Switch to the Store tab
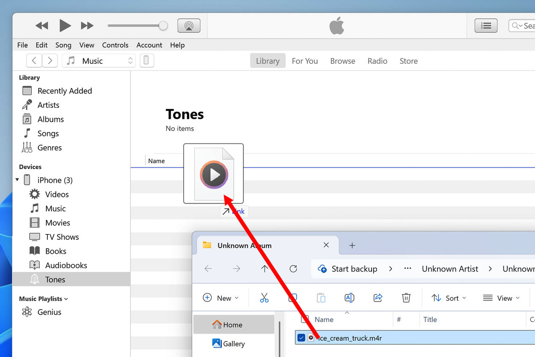Image resolution: width=535 pixels, height=357 pixels. 409,61
